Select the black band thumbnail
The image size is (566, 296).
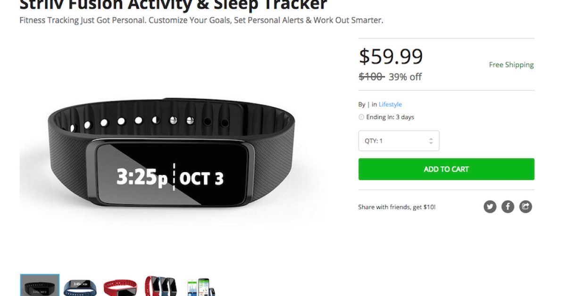pyautogui.click(x=40, y=285)
